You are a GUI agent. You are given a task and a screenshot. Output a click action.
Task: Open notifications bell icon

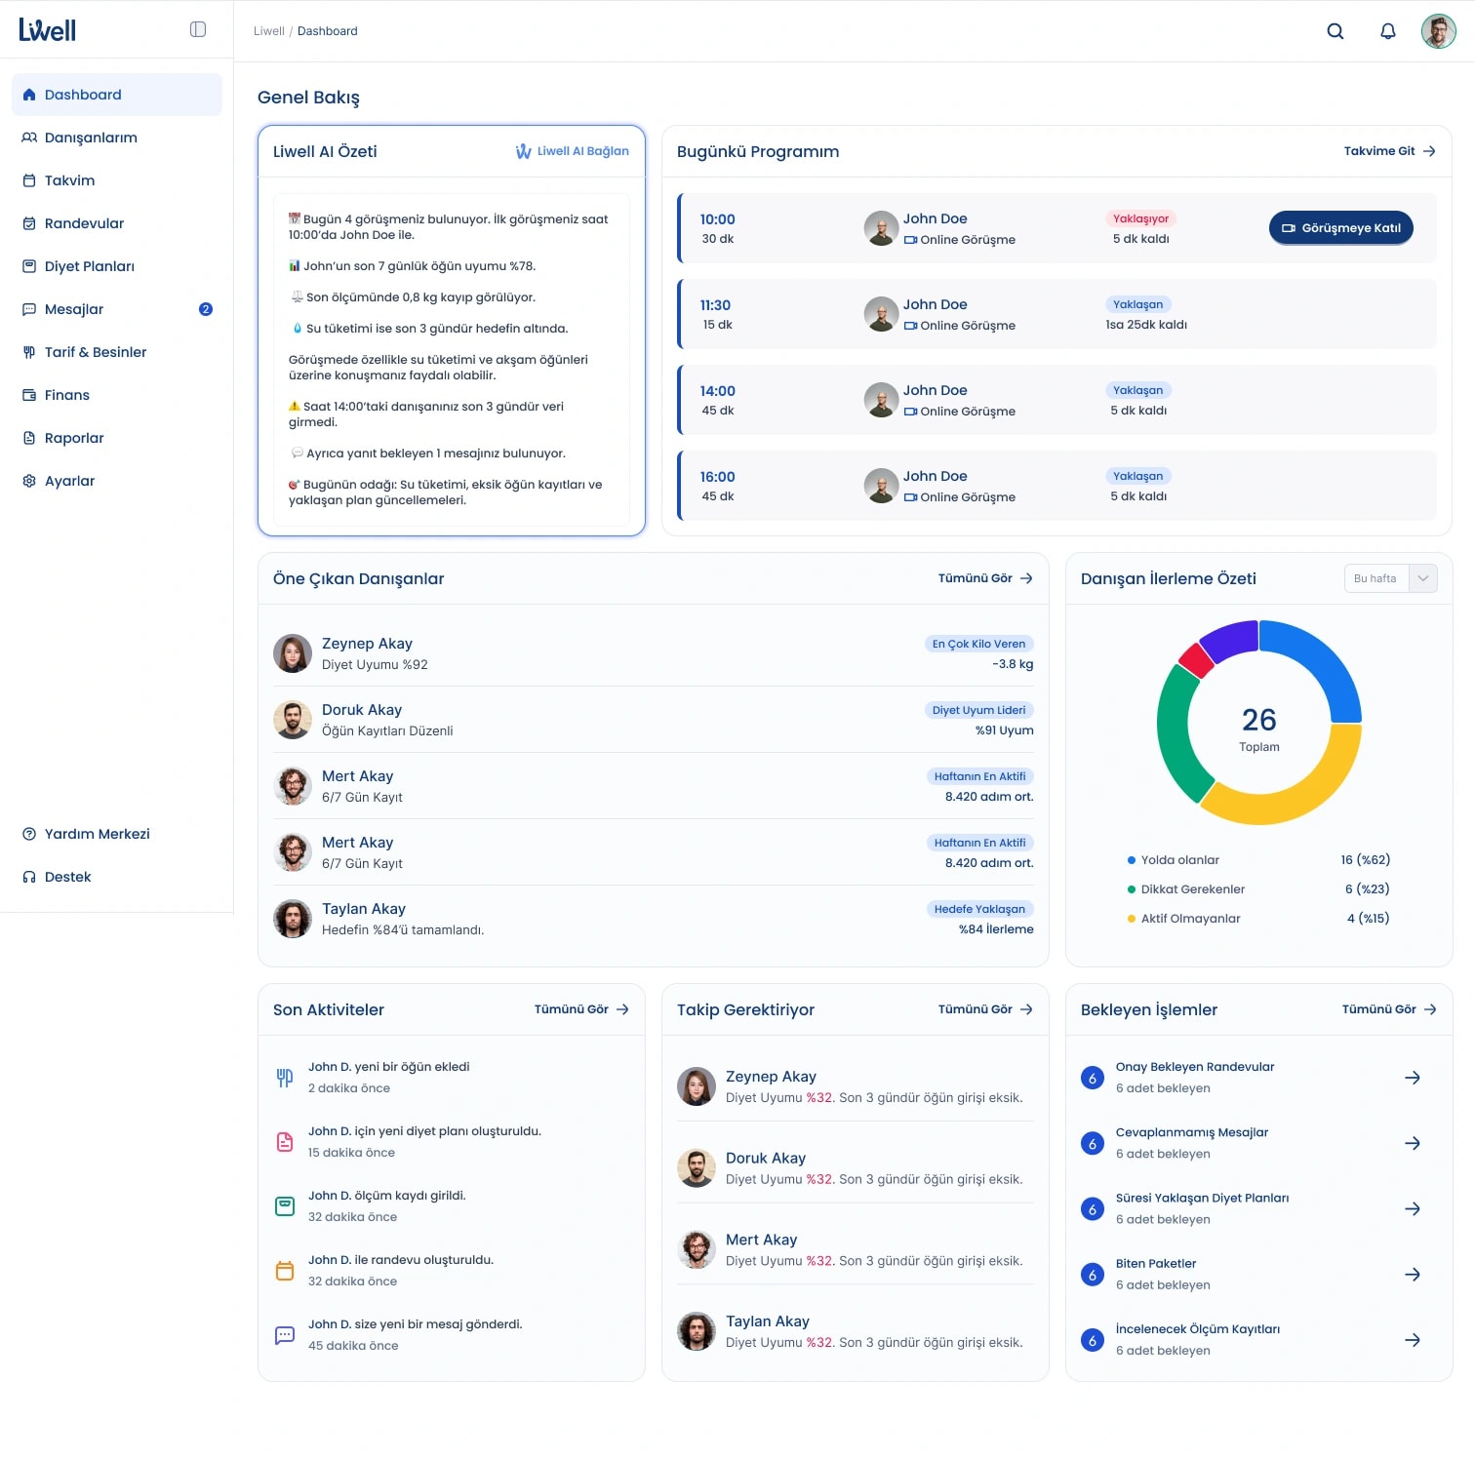[x=1388, y=31]
